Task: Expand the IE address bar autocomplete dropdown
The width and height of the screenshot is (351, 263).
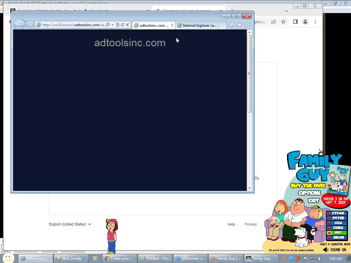Action: [x=113, y=25]
